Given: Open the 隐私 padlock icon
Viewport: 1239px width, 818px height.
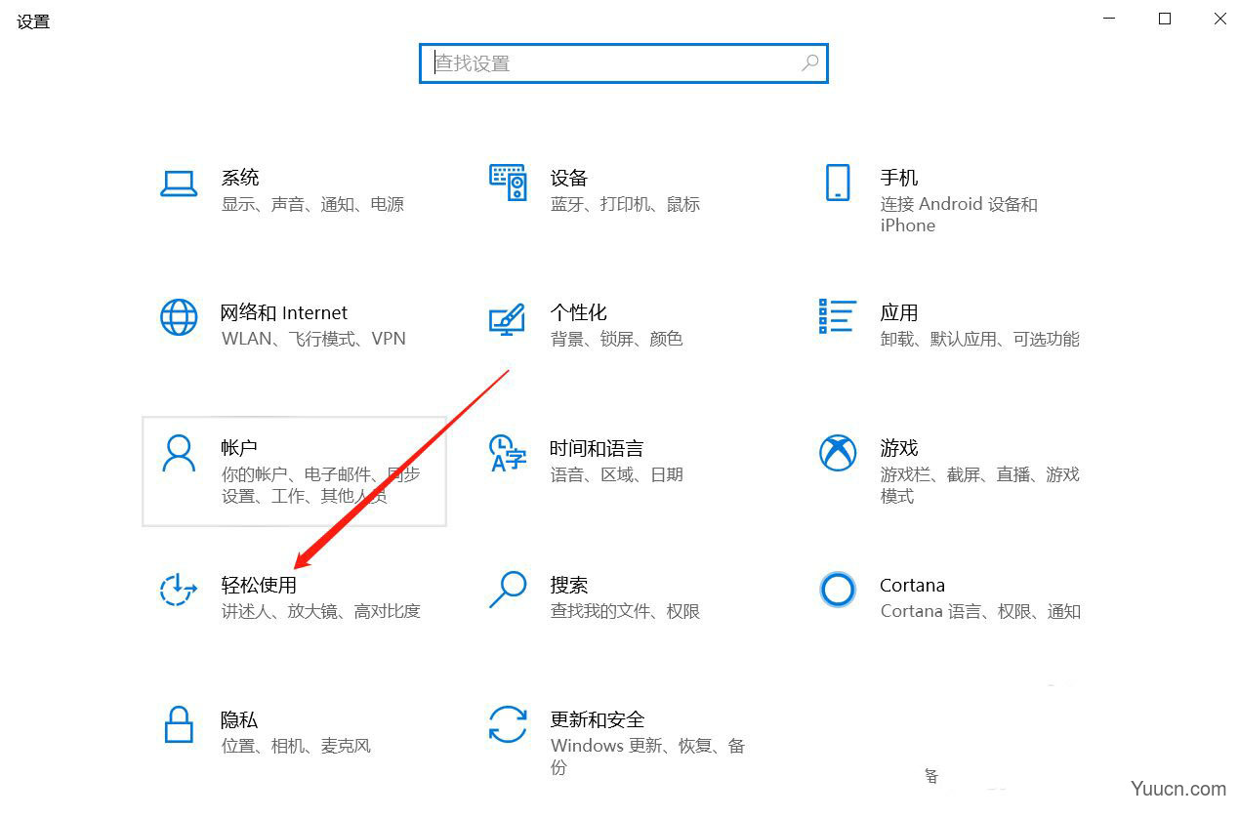Looking at the screenshot, I should (x=179, y=724).
